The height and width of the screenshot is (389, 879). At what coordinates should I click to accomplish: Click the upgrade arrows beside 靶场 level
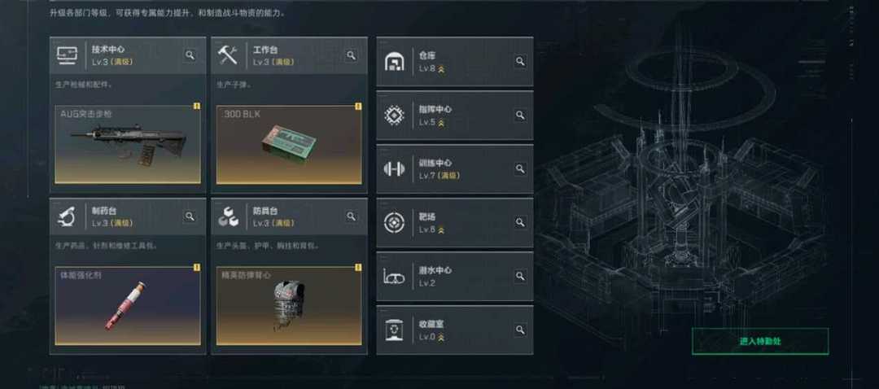(441, 229)
